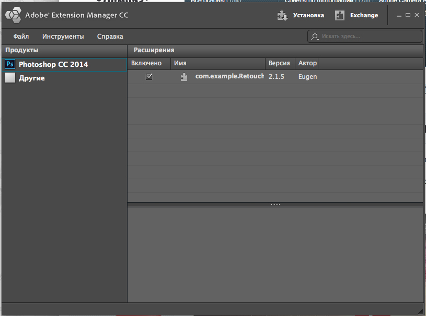This screenshot has width=426, height=316.
Task: Click the com.example.Retouch extension puzzle icon
Action: 184,77
